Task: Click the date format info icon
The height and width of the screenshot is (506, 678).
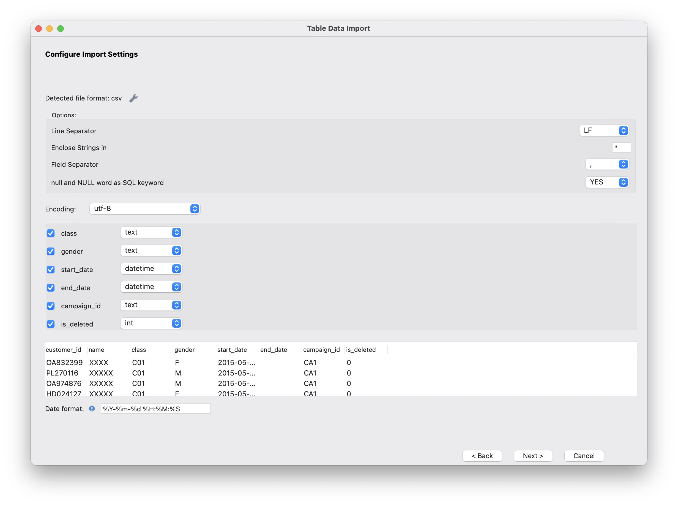Action: tap(92, 409)
